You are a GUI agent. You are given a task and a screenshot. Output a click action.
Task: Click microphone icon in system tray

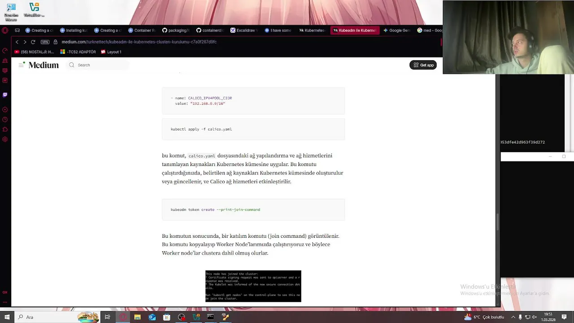click(x=520, y=317)
